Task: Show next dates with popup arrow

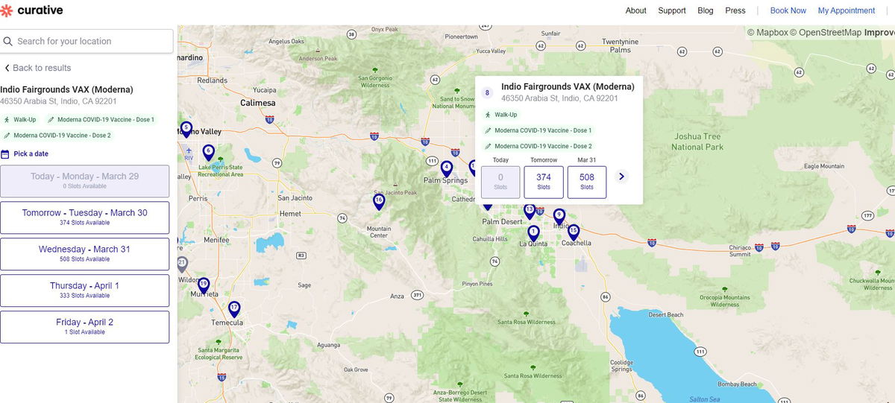Action: (621, 177)
